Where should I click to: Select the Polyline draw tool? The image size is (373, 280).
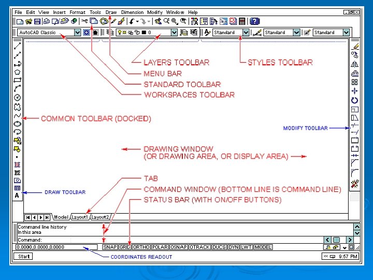(18, 64)
